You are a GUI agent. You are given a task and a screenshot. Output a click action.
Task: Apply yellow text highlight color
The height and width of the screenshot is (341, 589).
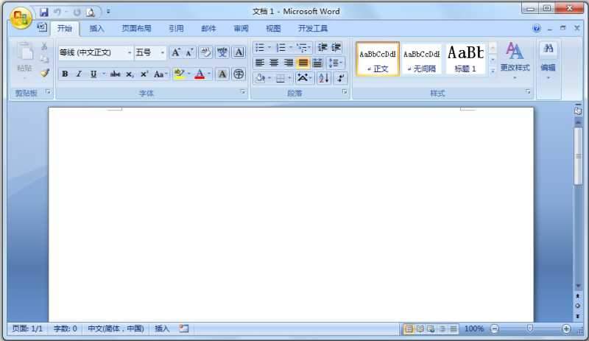[x=180, y=74]
